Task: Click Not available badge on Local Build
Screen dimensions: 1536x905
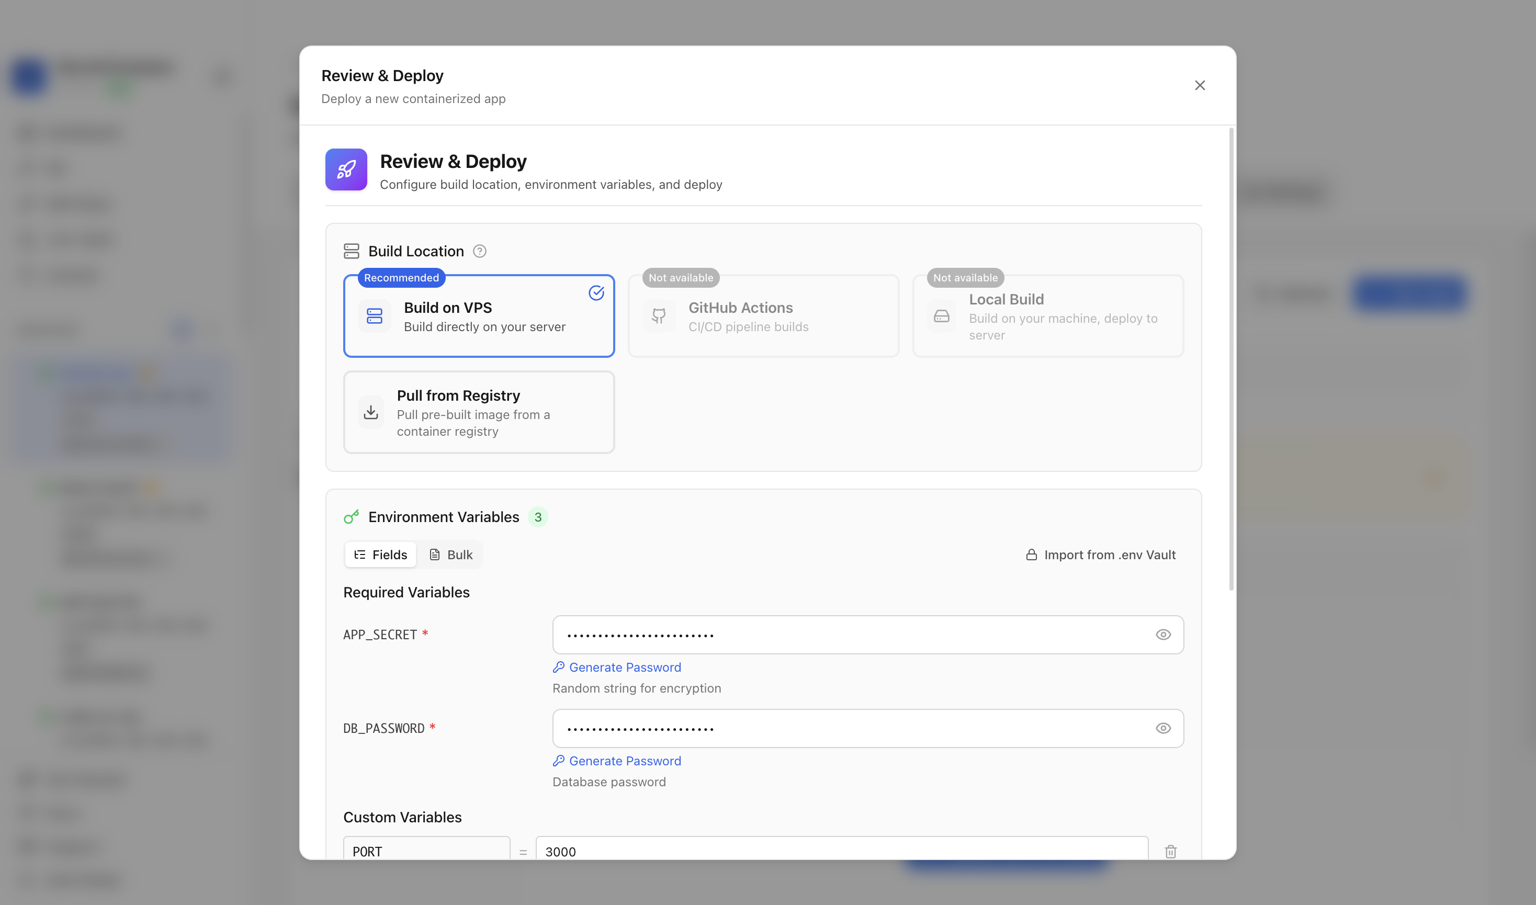Action: 965,277
